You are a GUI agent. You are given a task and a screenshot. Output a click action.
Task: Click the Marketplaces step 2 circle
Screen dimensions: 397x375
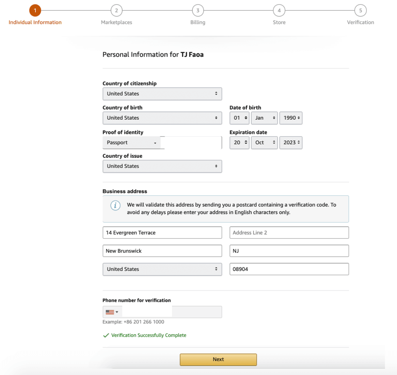pyautogui.click(x=116, y=10)
